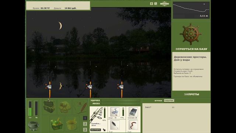This screenshot has height=133, width=236.
Task: Click the location title Деревенские просторы
Action: point(190,57)
